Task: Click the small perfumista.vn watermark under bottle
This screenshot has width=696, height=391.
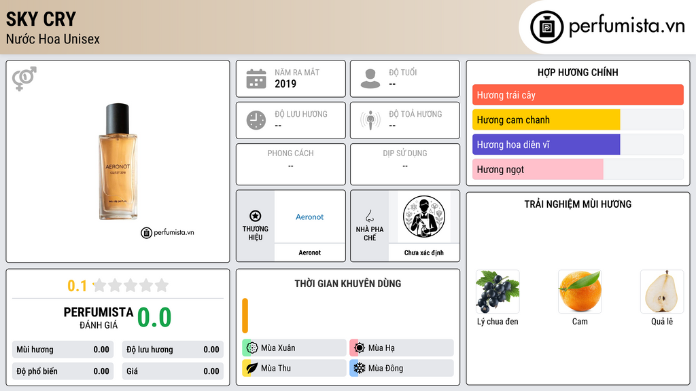Action: pyautogui.click(x=167, y=232)
